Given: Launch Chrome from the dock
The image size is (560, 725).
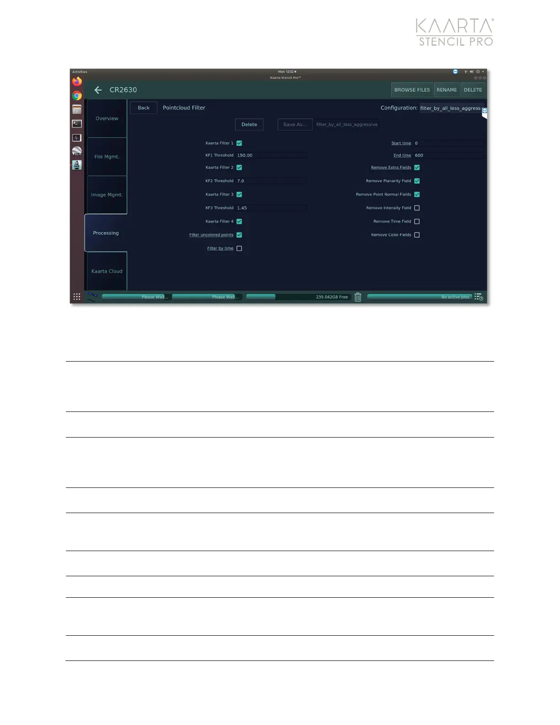Looking at the screenshot, I should pyautogui.click(x=77, y=96).
